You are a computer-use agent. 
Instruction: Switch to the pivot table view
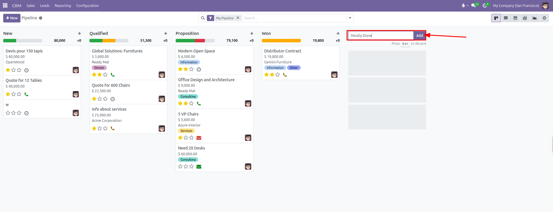coord(525,18)
